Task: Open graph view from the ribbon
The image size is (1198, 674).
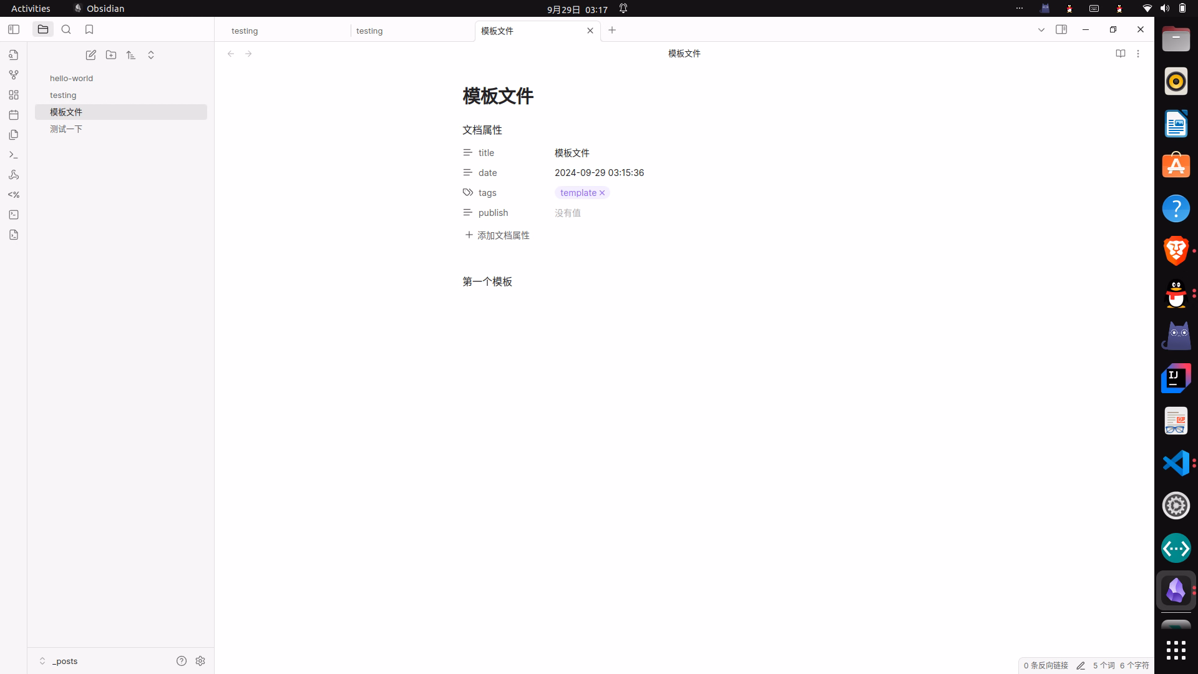Action: tap(14, 75)
